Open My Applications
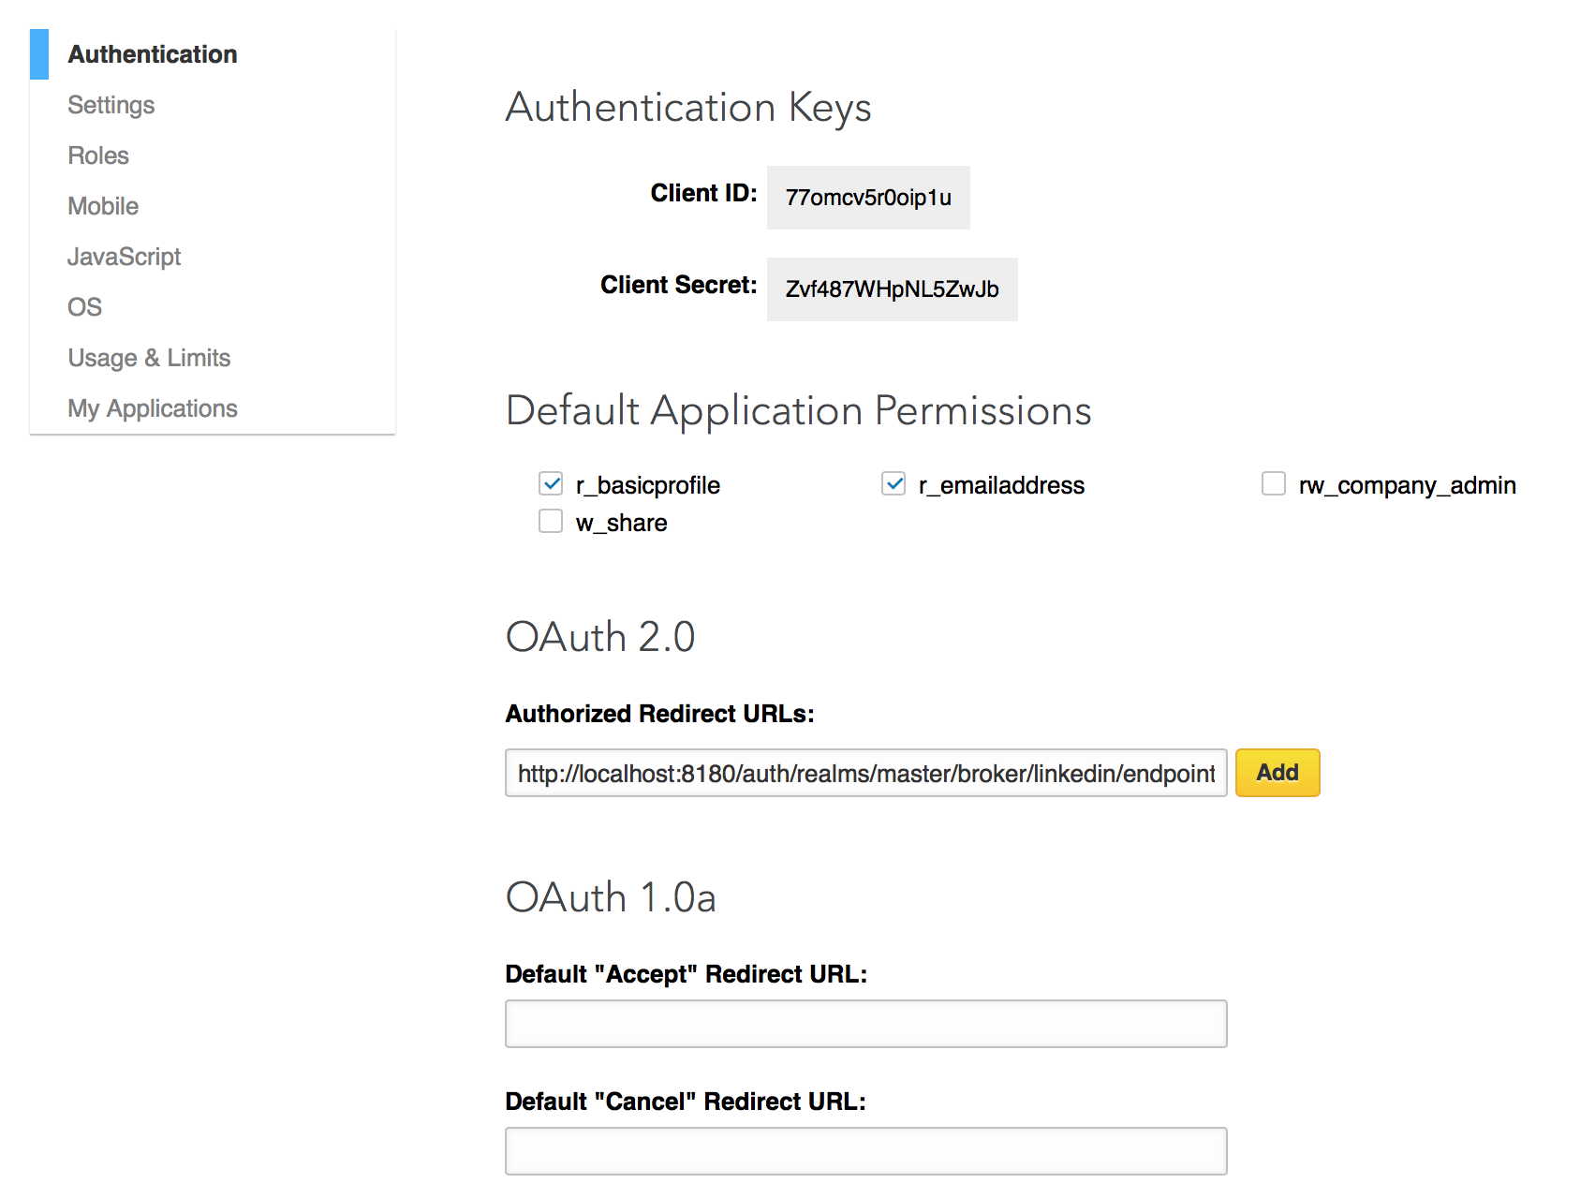Image resolution: width=1595 pixels, height=1198 pixels. coord(152,408)
